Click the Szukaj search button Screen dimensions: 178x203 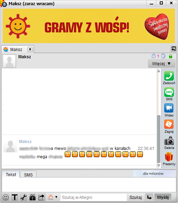pyautogui.click(x=136, y=197)
